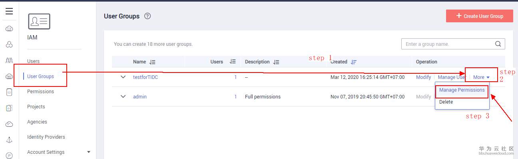The height and width of the screenshot is (159, 518).
Task: Sort by Name column icon
Action: point(152,62)
